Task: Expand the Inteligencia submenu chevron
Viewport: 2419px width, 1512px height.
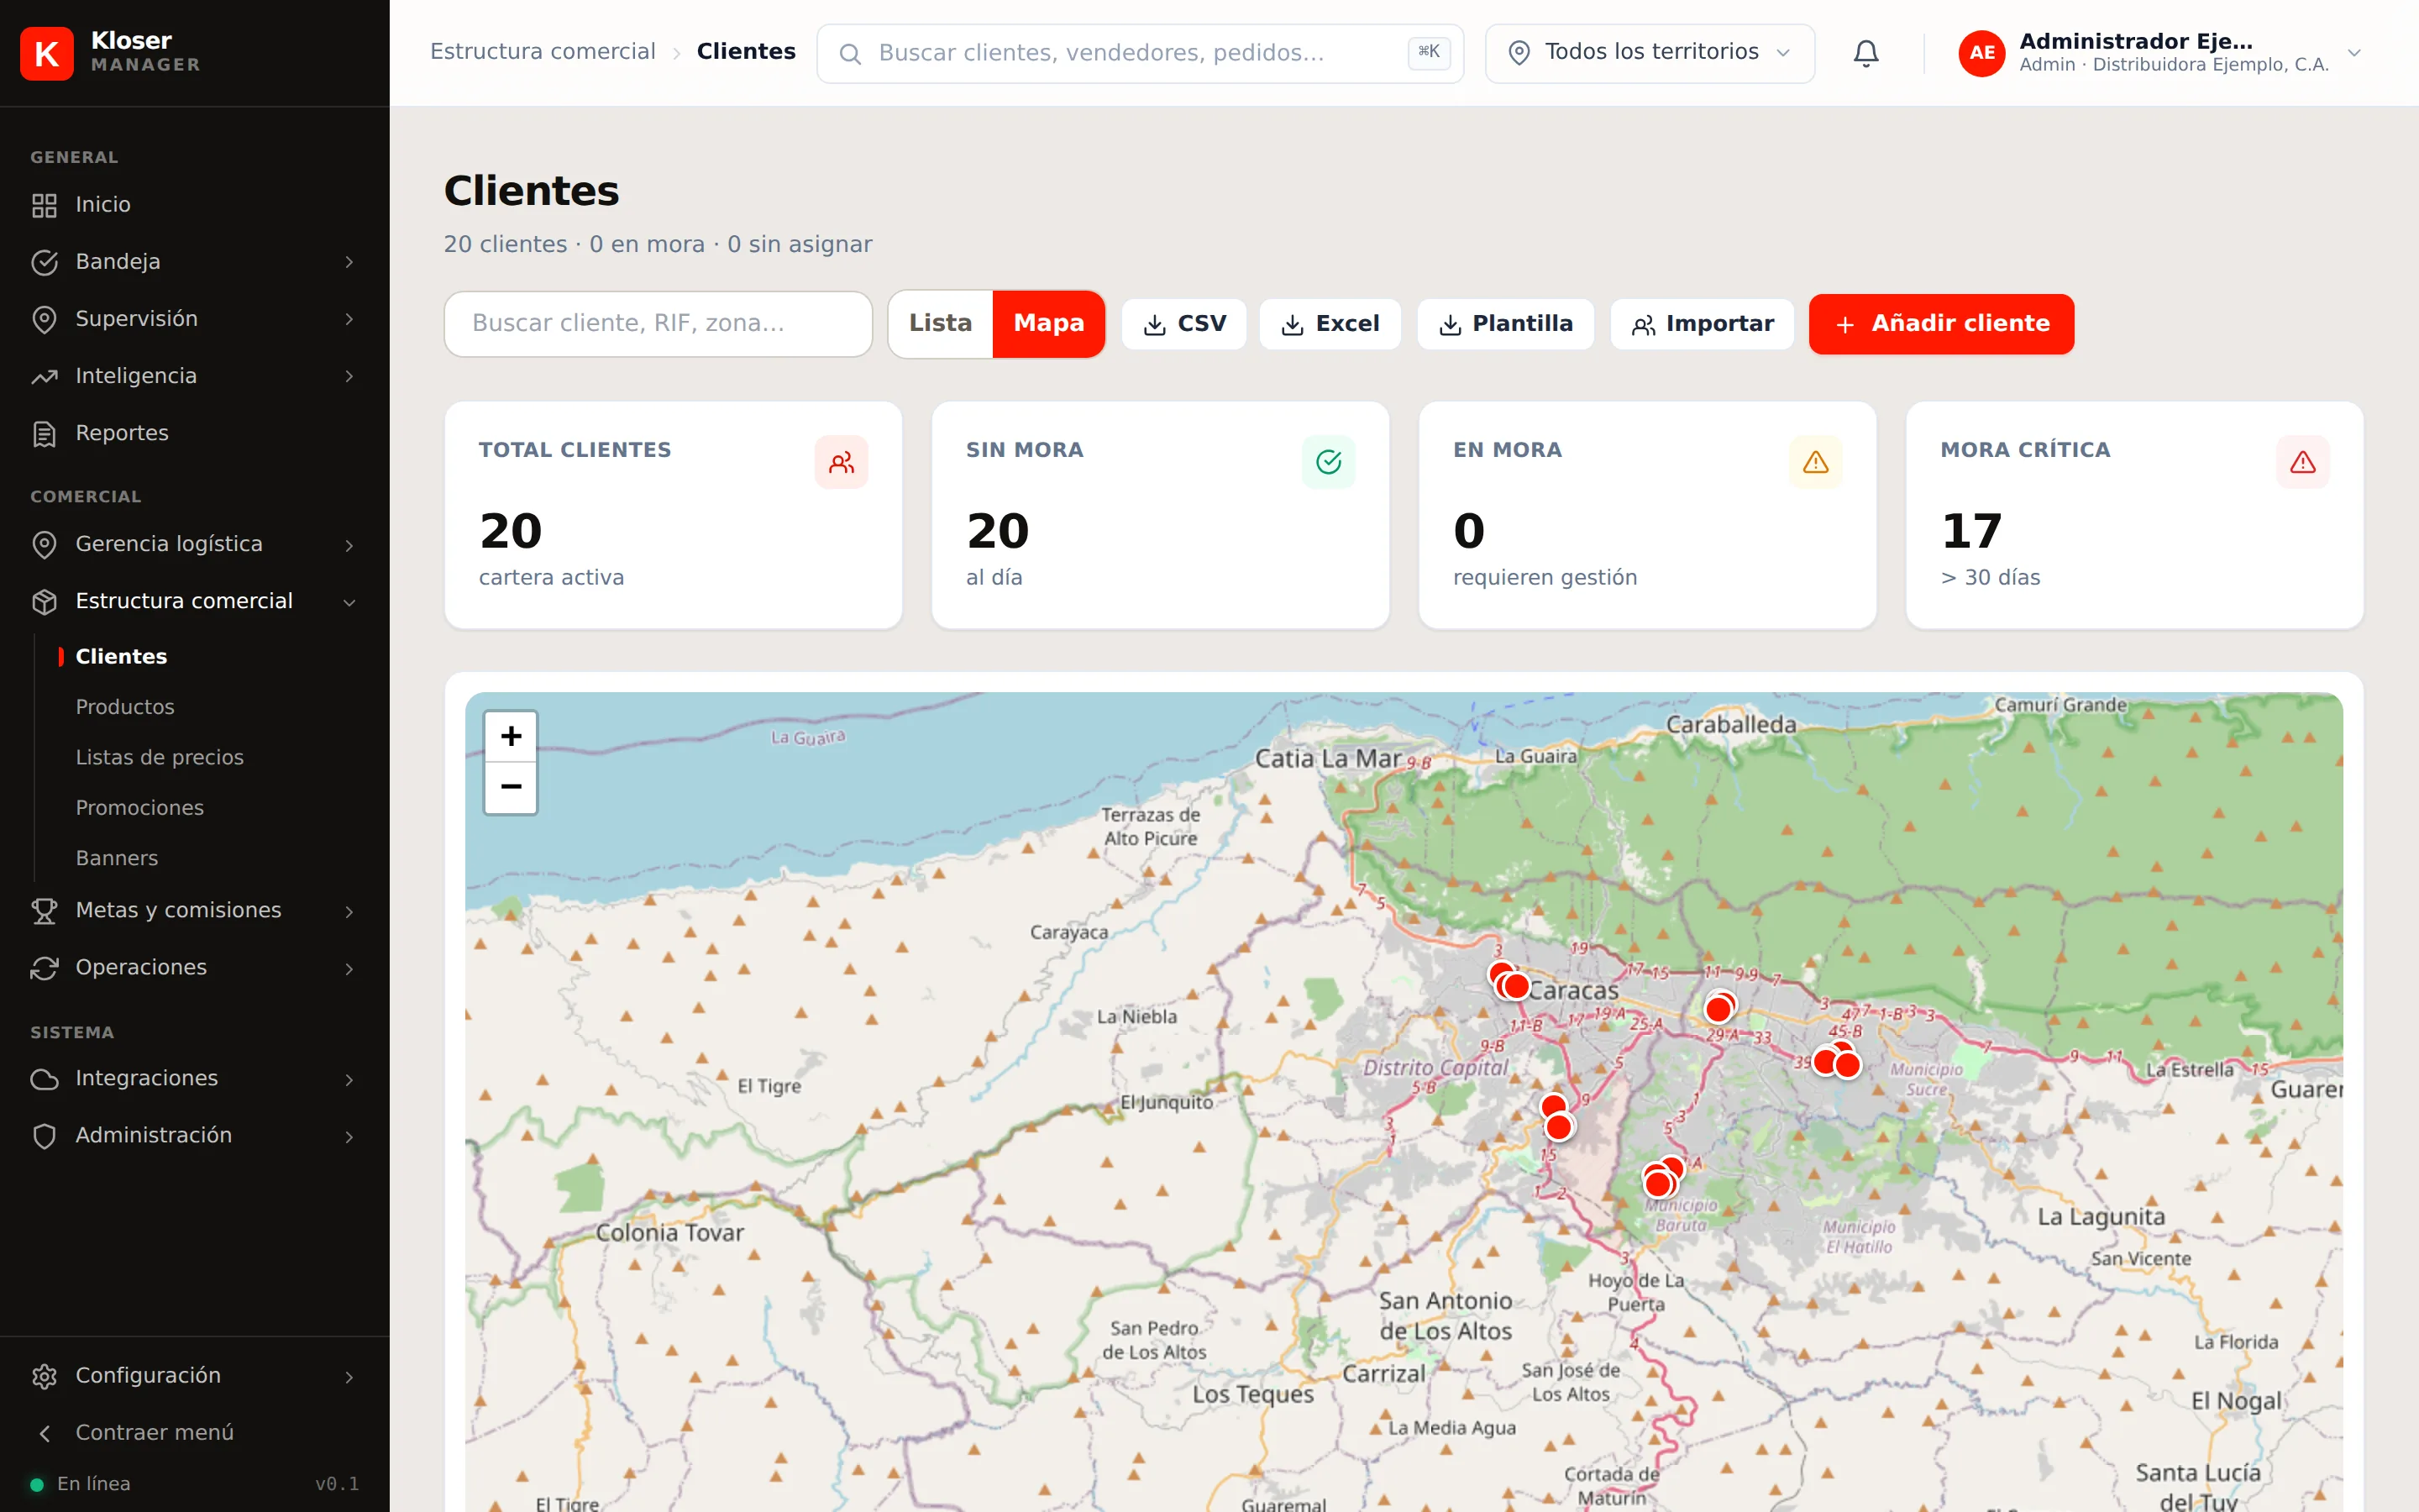Action: tap(349, 376)
